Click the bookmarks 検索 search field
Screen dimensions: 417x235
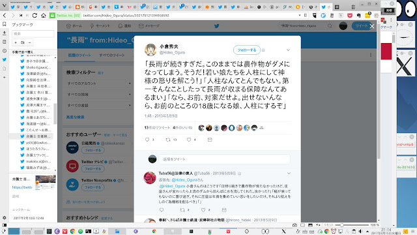click(x=33, y=33)
